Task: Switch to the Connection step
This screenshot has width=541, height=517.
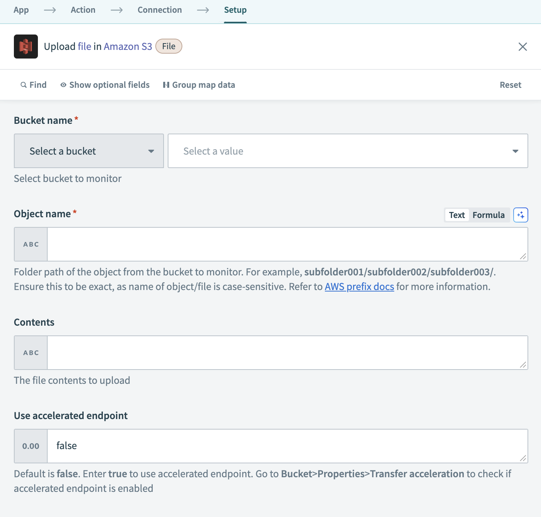Action: click(x=159, y=10)
